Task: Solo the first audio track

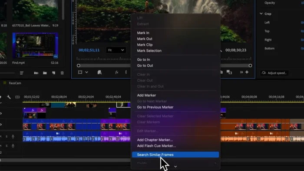Action: tap(7, 137)
